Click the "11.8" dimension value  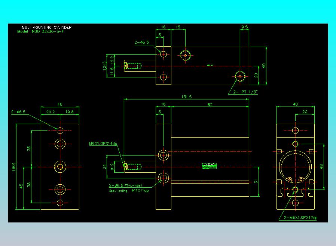click(112, 71)
